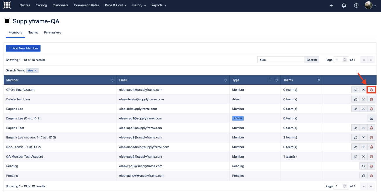Click bottom next page button
Viewport: 381px width, 193px height.
(x=371, y=186)
